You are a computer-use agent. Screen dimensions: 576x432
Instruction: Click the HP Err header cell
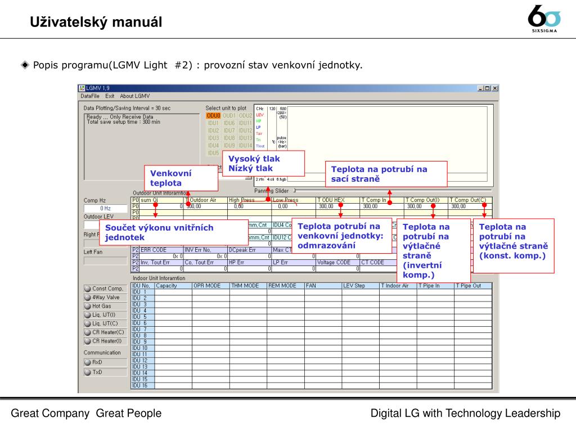coord(249,262)
